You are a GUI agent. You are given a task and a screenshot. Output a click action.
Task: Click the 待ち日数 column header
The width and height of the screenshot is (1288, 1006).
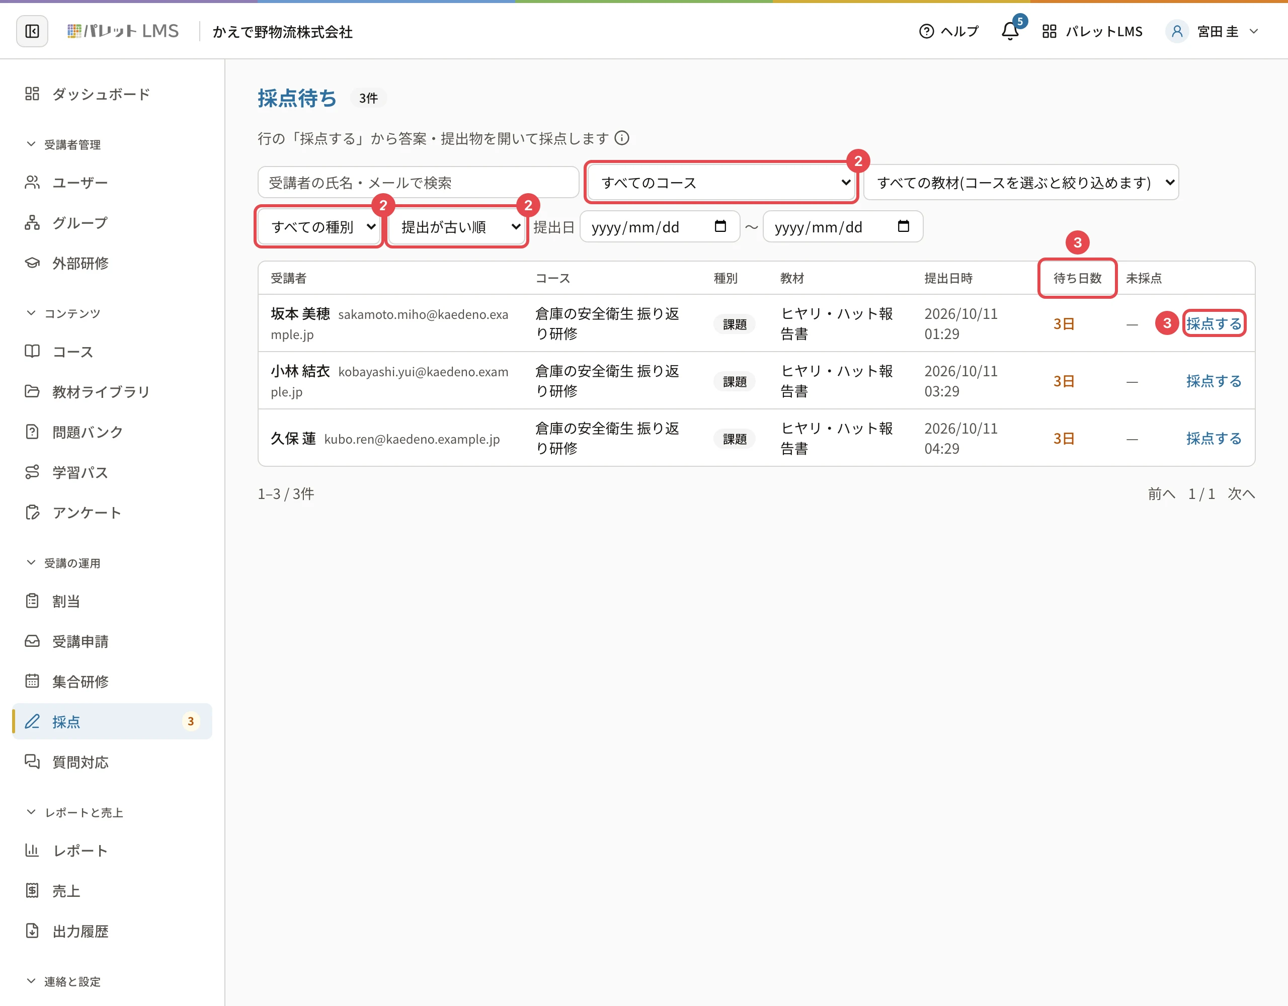1078,278
